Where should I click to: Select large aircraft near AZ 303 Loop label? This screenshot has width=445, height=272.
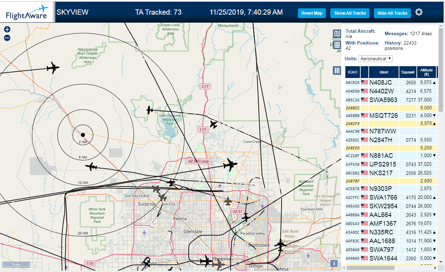(x=230, y=165)
